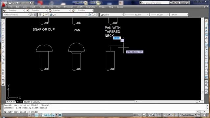
Task: Select the Offset modify tool
Action: (x=206, y=31)
